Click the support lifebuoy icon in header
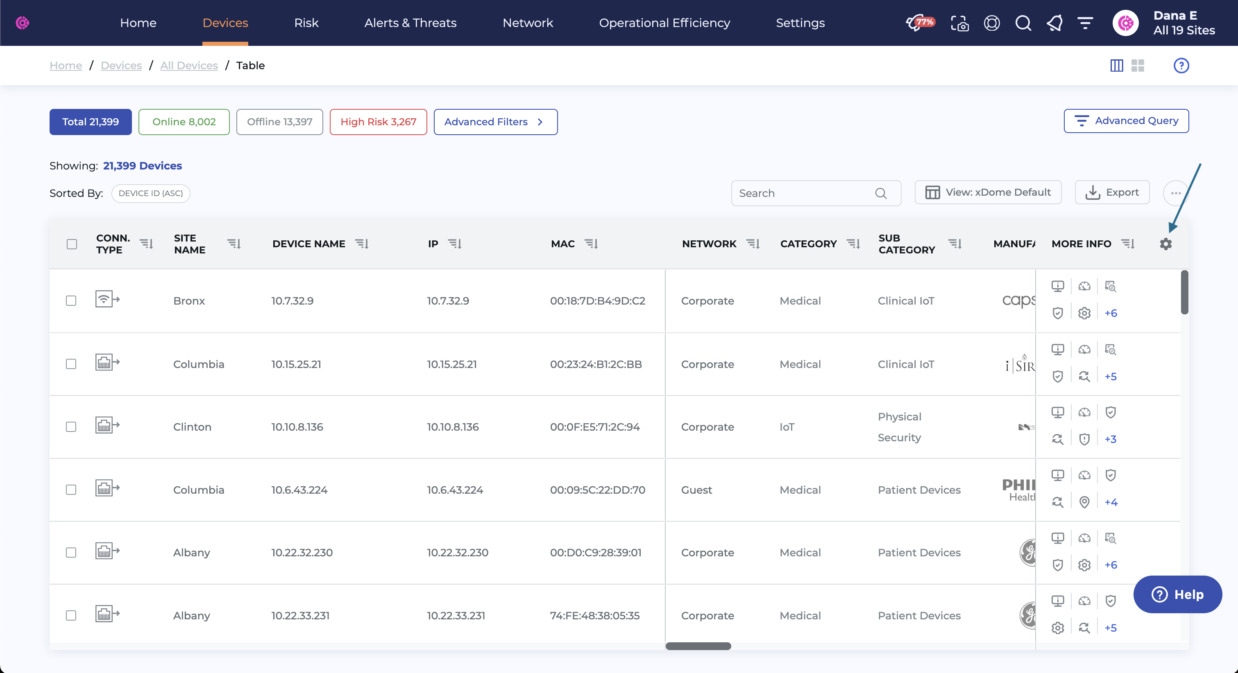Viewport: 1238px width, 673px height. pos(991,23)
